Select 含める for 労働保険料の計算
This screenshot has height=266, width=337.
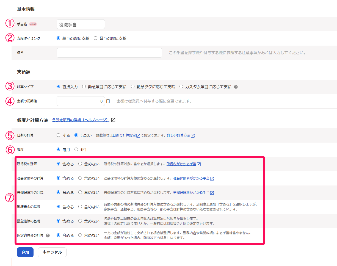(58, 192)
